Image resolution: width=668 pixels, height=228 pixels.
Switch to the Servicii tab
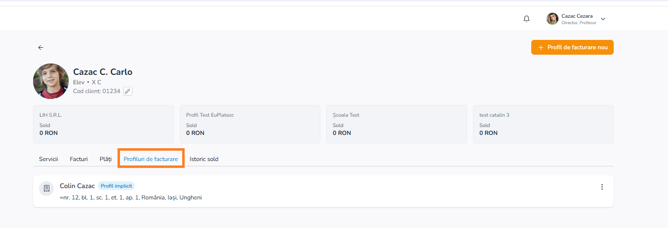(48, 159)
